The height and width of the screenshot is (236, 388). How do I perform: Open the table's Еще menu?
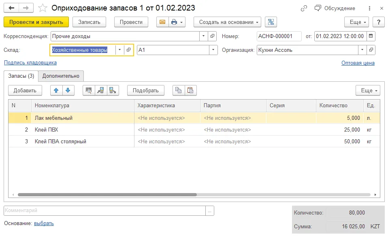[368, 90]
